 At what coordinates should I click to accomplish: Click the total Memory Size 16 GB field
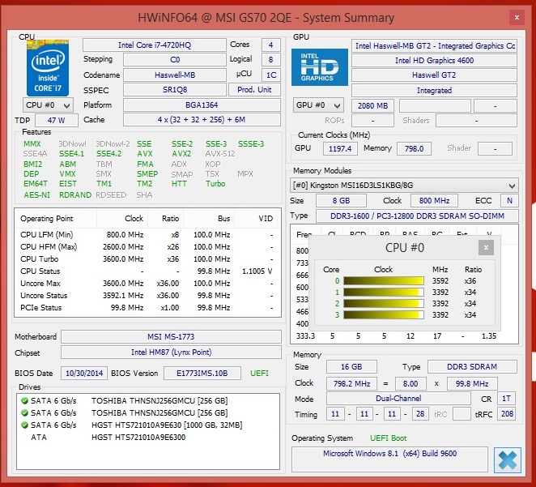351,367
